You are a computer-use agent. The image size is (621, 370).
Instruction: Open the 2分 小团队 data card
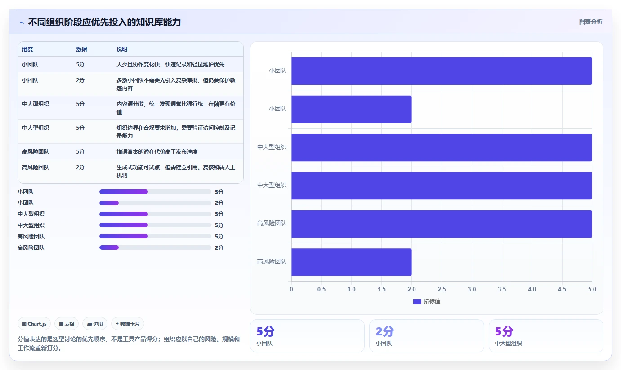tap(426, 336)
